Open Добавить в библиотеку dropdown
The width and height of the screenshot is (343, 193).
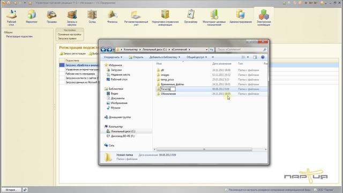(165, 57)
